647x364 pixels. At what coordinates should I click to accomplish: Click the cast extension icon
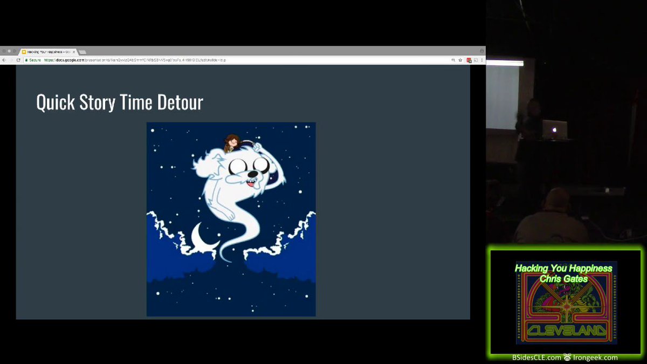click(x=476, y=60)
